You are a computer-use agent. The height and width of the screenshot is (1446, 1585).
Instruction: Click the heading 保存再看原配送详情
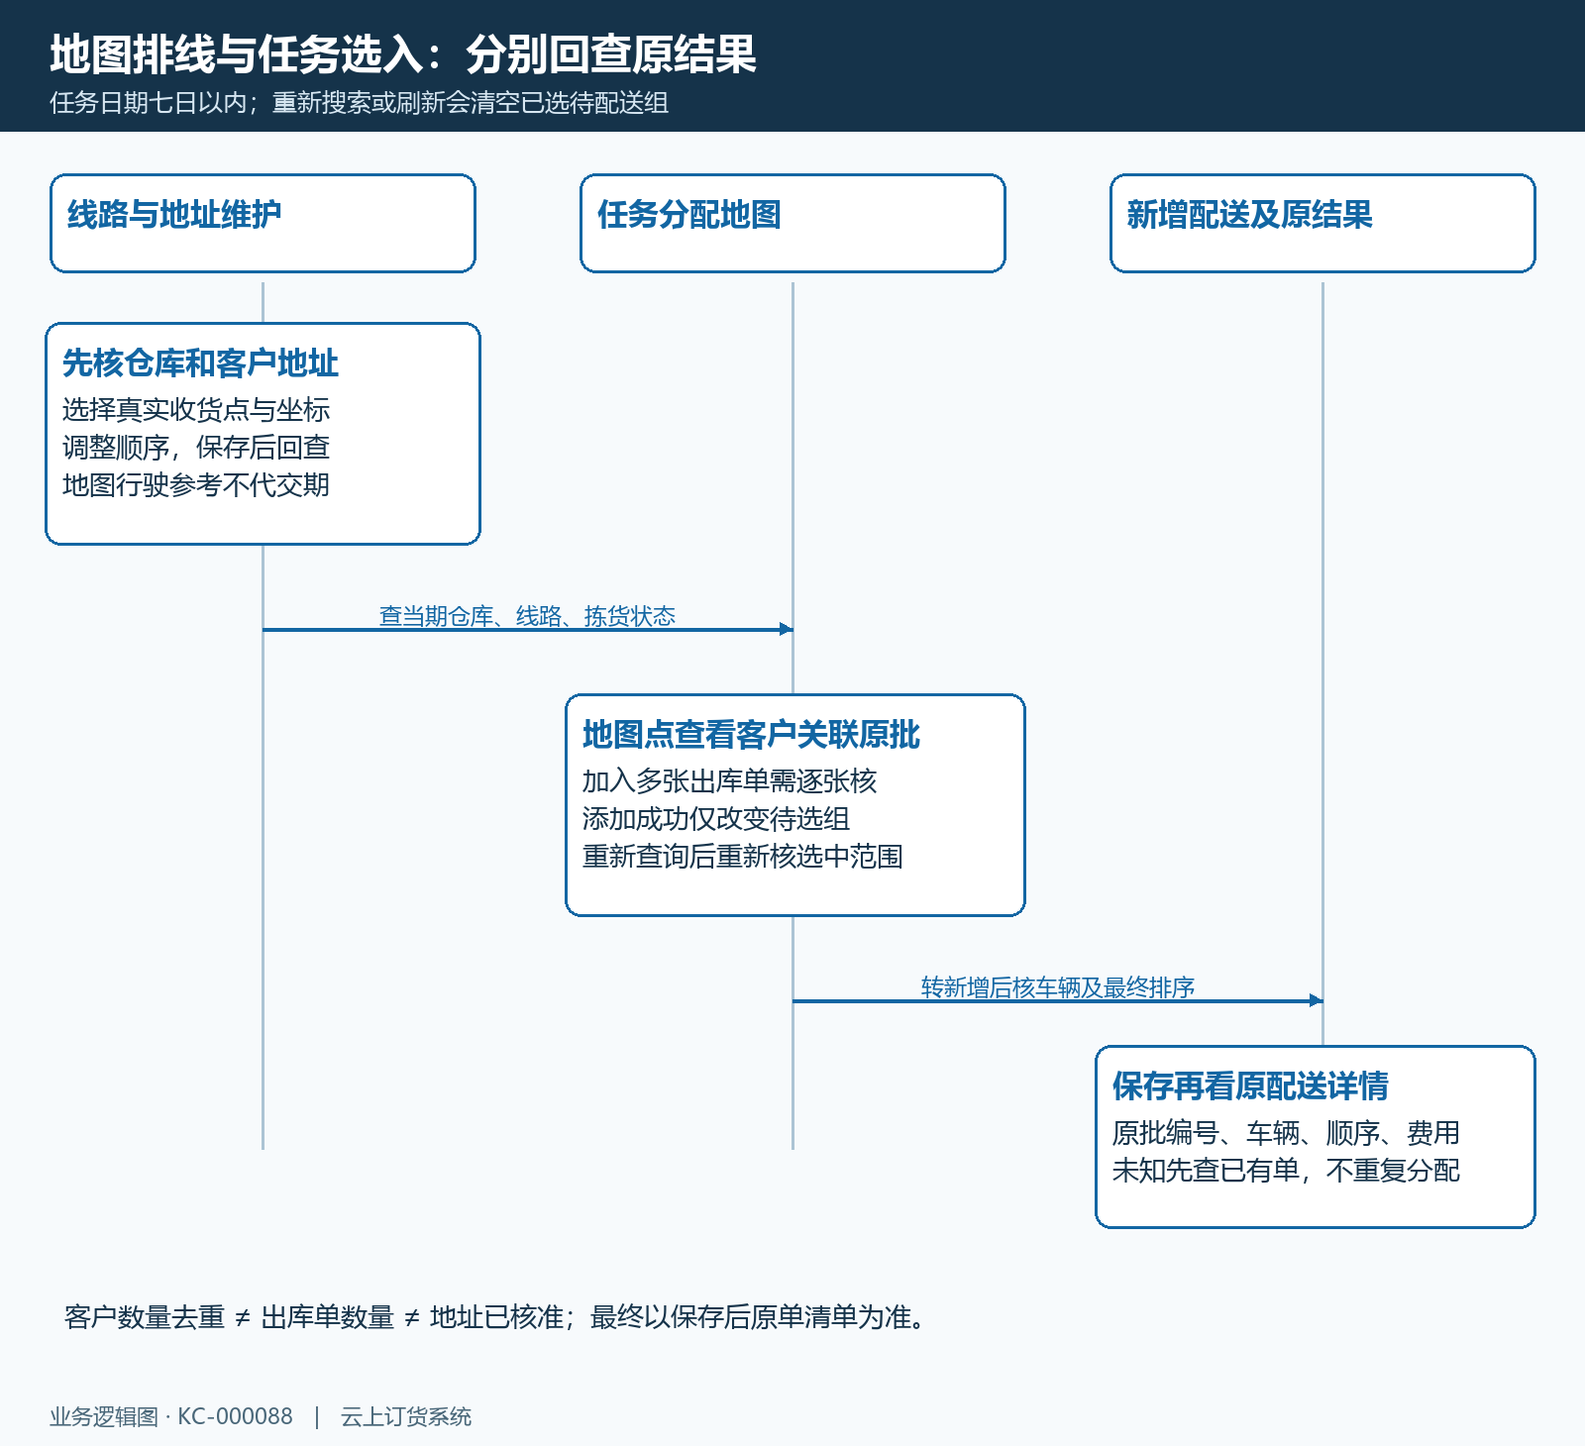tap(1250, 1086)
